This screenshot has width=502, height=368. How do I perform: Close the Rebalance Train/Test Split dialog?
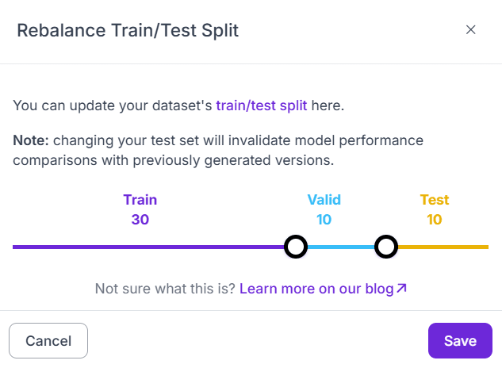(470, 30)
